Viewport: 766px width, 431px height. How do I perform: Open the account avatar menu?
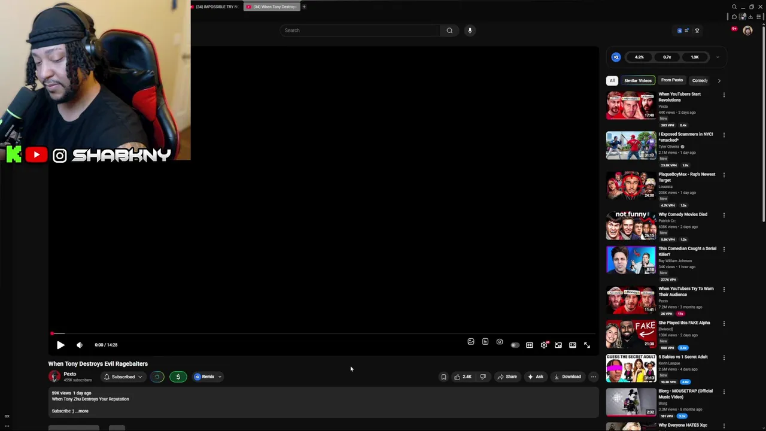coord(747,31)
